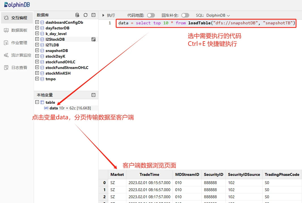Click the 执行 run button

109,15
